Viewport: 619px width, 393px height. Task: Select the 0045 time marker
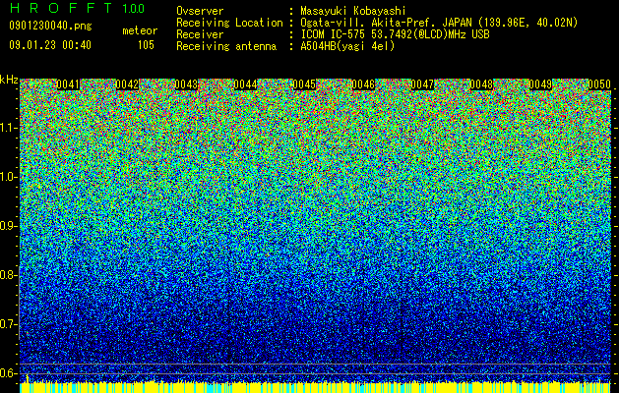(x=304, y=84)
